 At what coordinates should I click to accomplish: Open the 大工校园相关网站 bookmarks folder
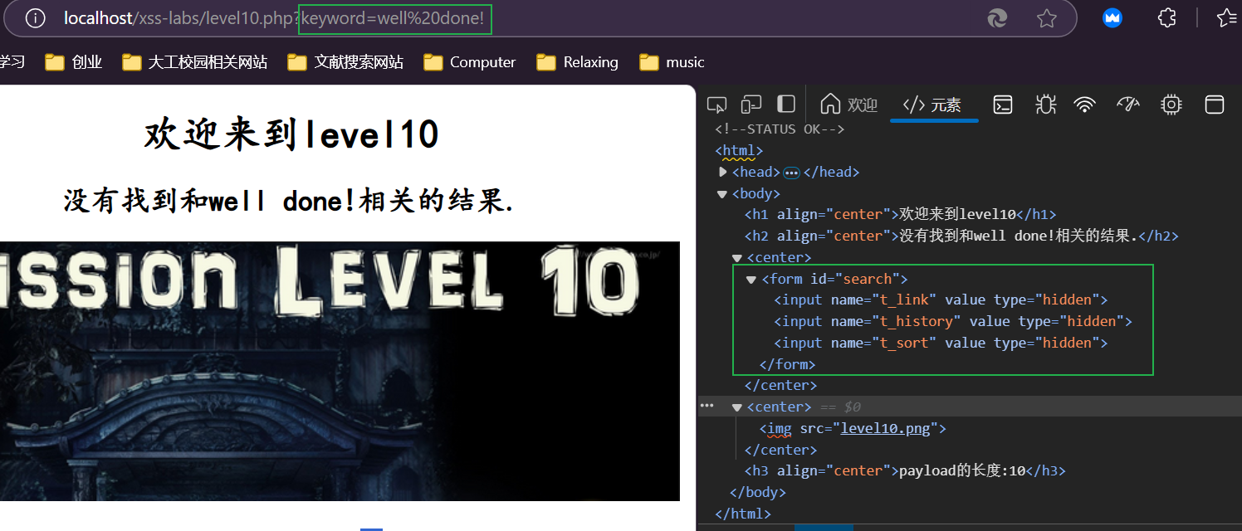pos(194,62)
